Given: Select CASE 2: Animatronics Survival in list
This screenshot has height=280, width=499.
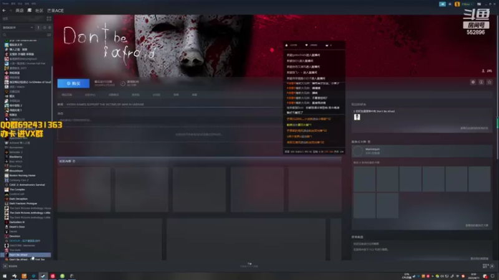Looking at the screenshot, I should [x=27, y=185].
